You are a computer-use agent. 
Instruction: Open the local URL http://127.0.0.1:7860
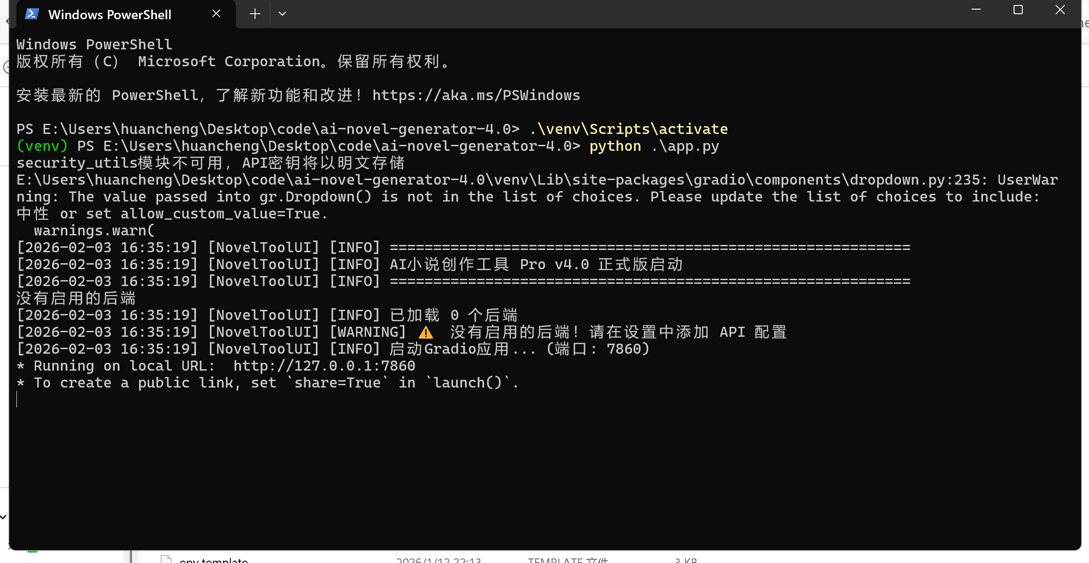(x=324, y=366)
